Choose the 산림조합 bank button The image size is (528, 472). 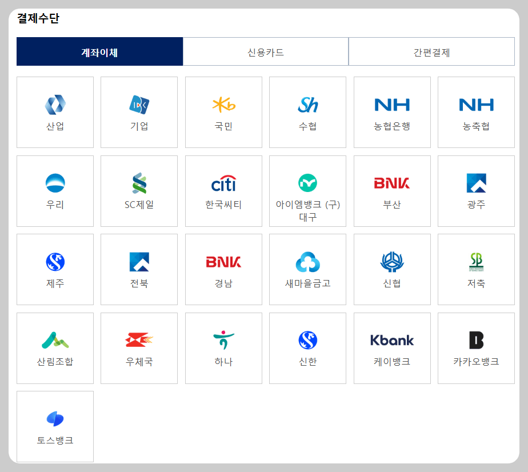point(55,348)
